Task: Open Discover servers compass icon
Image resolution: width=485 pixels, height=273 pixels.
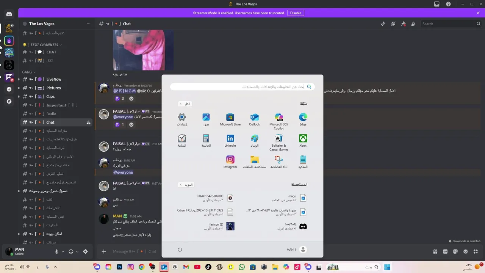Action: (x=9, y=101)
